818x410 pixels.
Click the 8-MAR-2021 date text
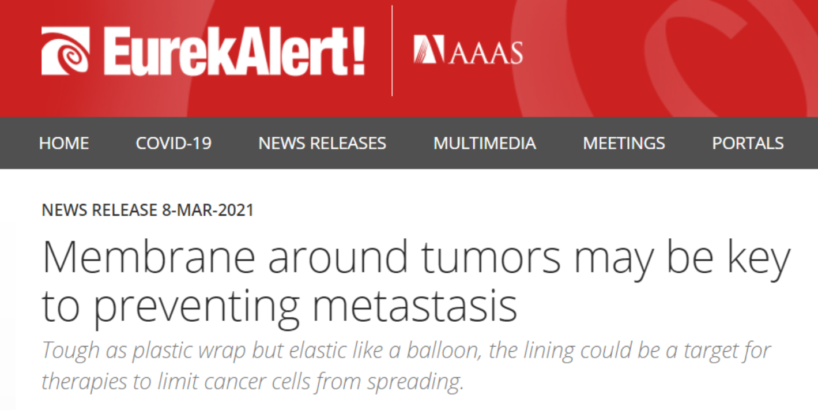coord(208,210)
